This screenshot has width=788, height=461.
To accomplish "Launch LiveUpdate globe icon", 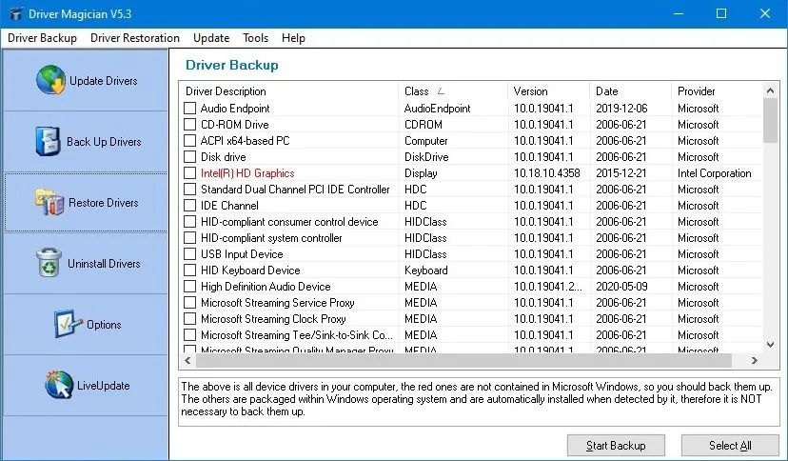I will tap(58, 385).
